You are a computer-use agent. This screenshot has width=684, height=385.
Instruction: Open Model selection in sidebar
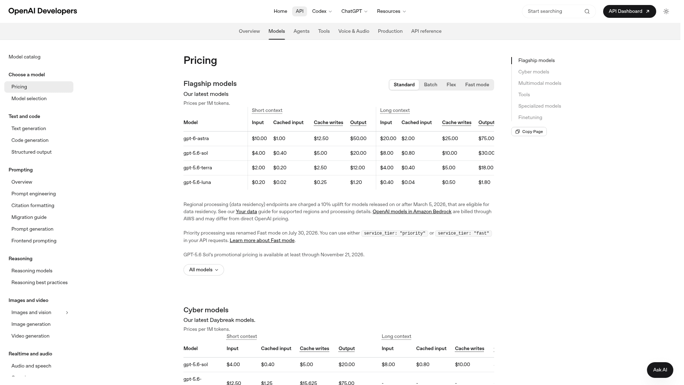pyautogui.click(x=29, y=99)
